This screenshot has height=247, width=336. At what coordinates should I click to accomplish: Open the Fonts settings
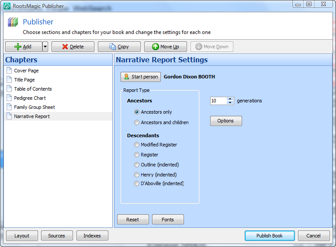tap(168, 220)
